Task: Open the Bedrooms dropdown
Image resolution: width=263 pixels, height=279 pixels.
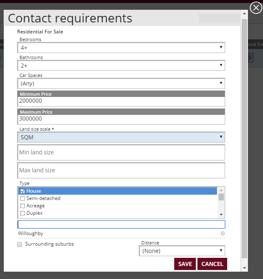Action: click(121, 48)
